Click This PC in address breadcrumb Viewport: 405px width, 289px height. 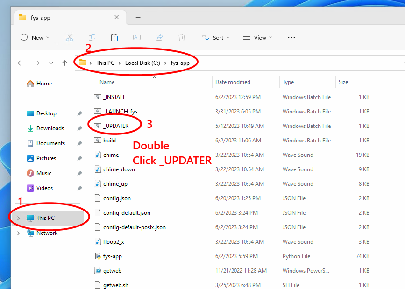pos(105,63)
